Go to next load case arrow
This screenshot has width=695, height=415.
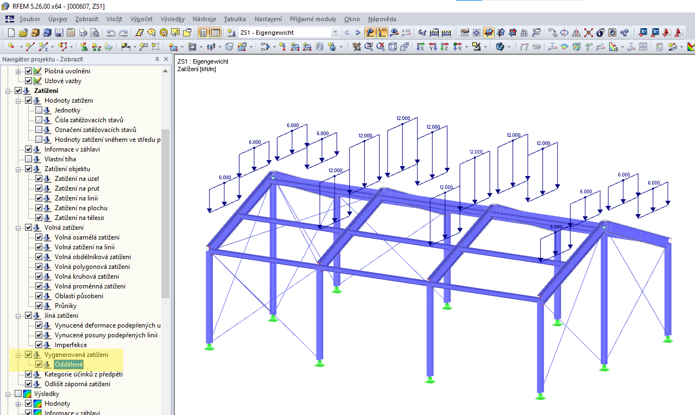pyautogui.click(x=358, y=33)
